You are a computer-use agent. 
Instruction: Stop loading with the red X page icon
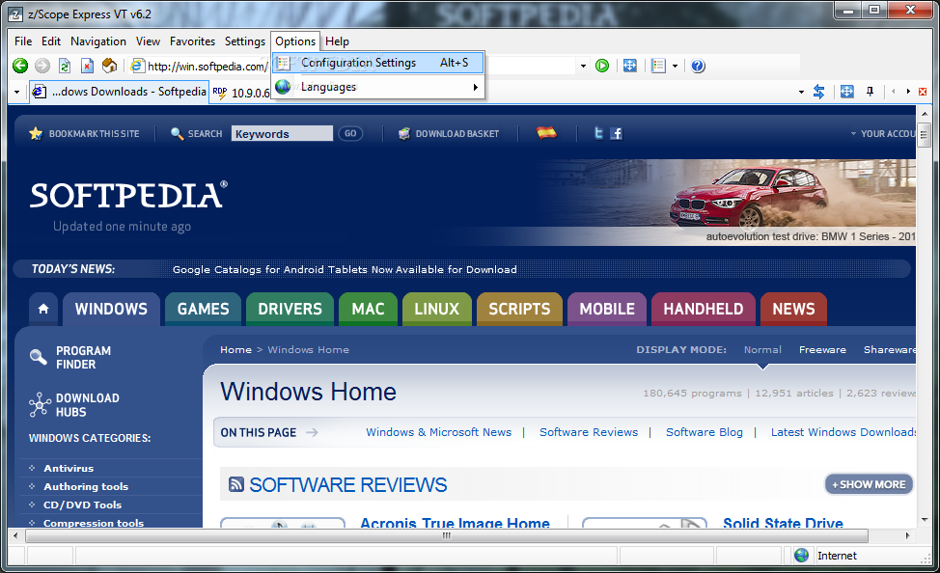88,66
